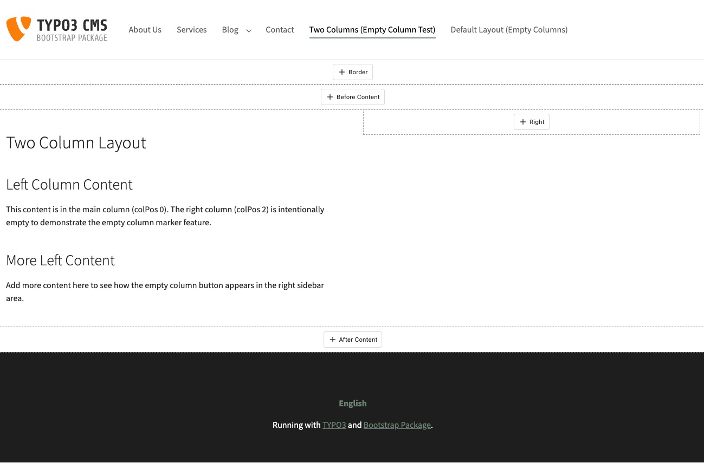This screenshot has width=704, height=463.
Task: Visit the Bootstrap Package footer link
Action: tap(397, 425)
